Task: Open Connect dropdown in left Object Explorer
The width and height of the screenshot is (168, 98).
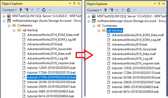Action: pos(9,10)
